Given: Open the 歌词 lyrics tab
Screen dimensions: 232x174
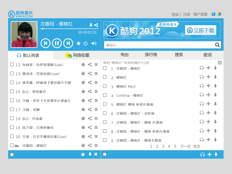Looking at the screenshot, I should pos(207,55).
